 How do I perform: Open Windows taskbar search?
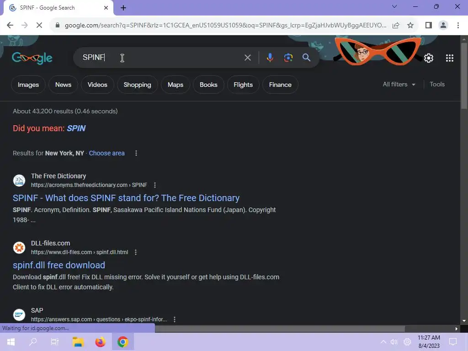(33, 342)
